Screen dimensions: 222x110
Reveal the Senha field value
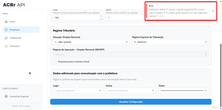click(153, 91)
